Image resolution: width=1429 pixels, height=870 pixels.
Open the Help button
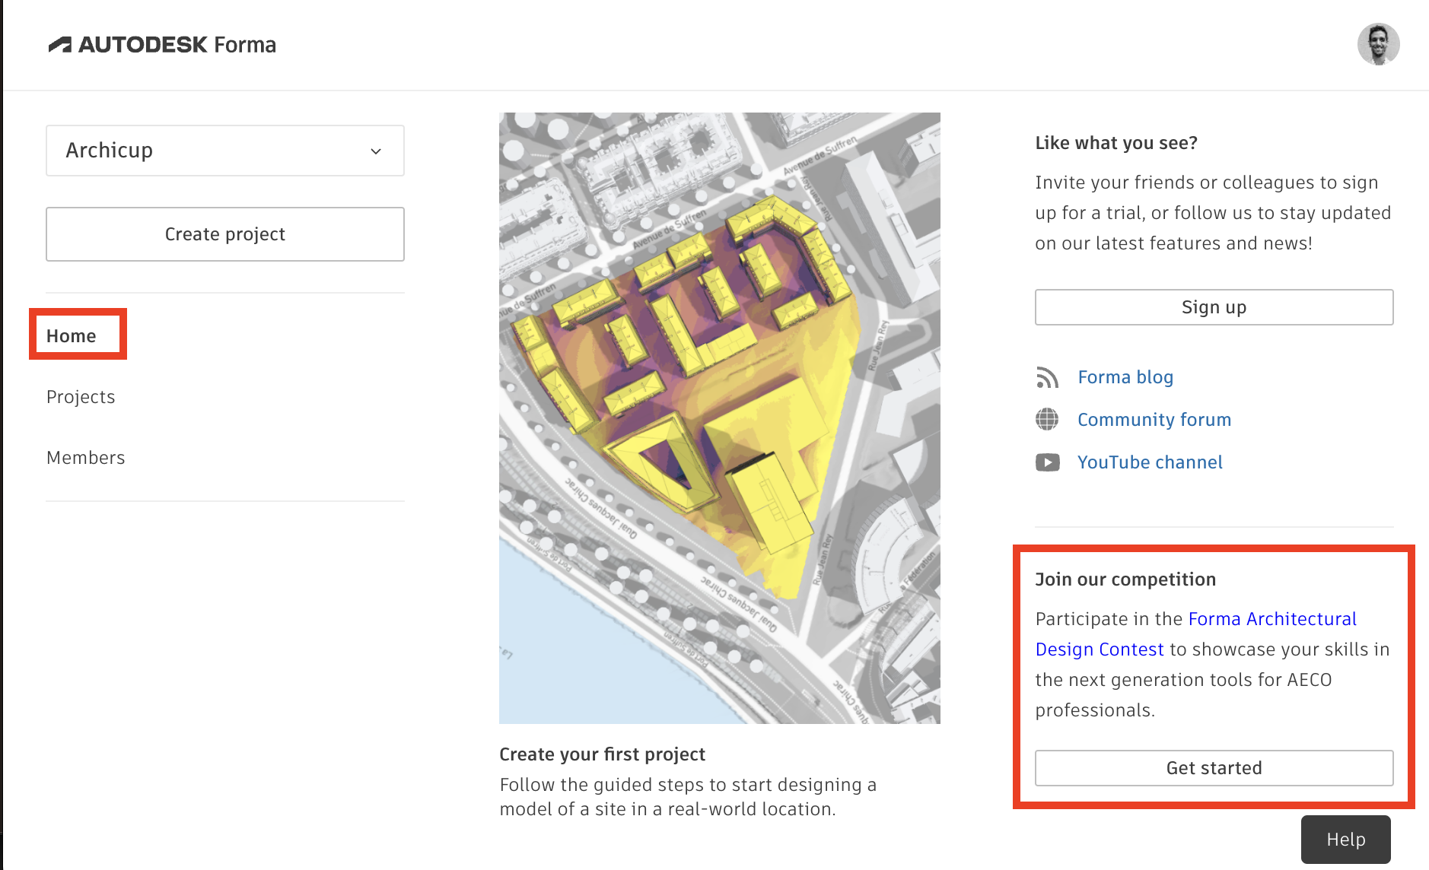pyautogui.click(x=1346, y=840)
